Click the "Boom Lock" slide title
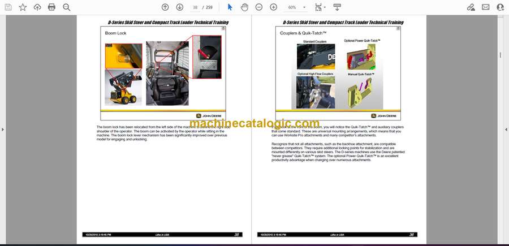 (115, 33)
